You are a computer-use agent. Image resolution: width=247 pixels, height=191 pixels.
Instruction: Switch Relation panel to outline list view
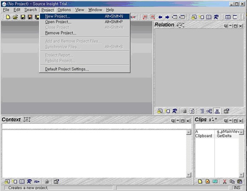pos(202,111)
